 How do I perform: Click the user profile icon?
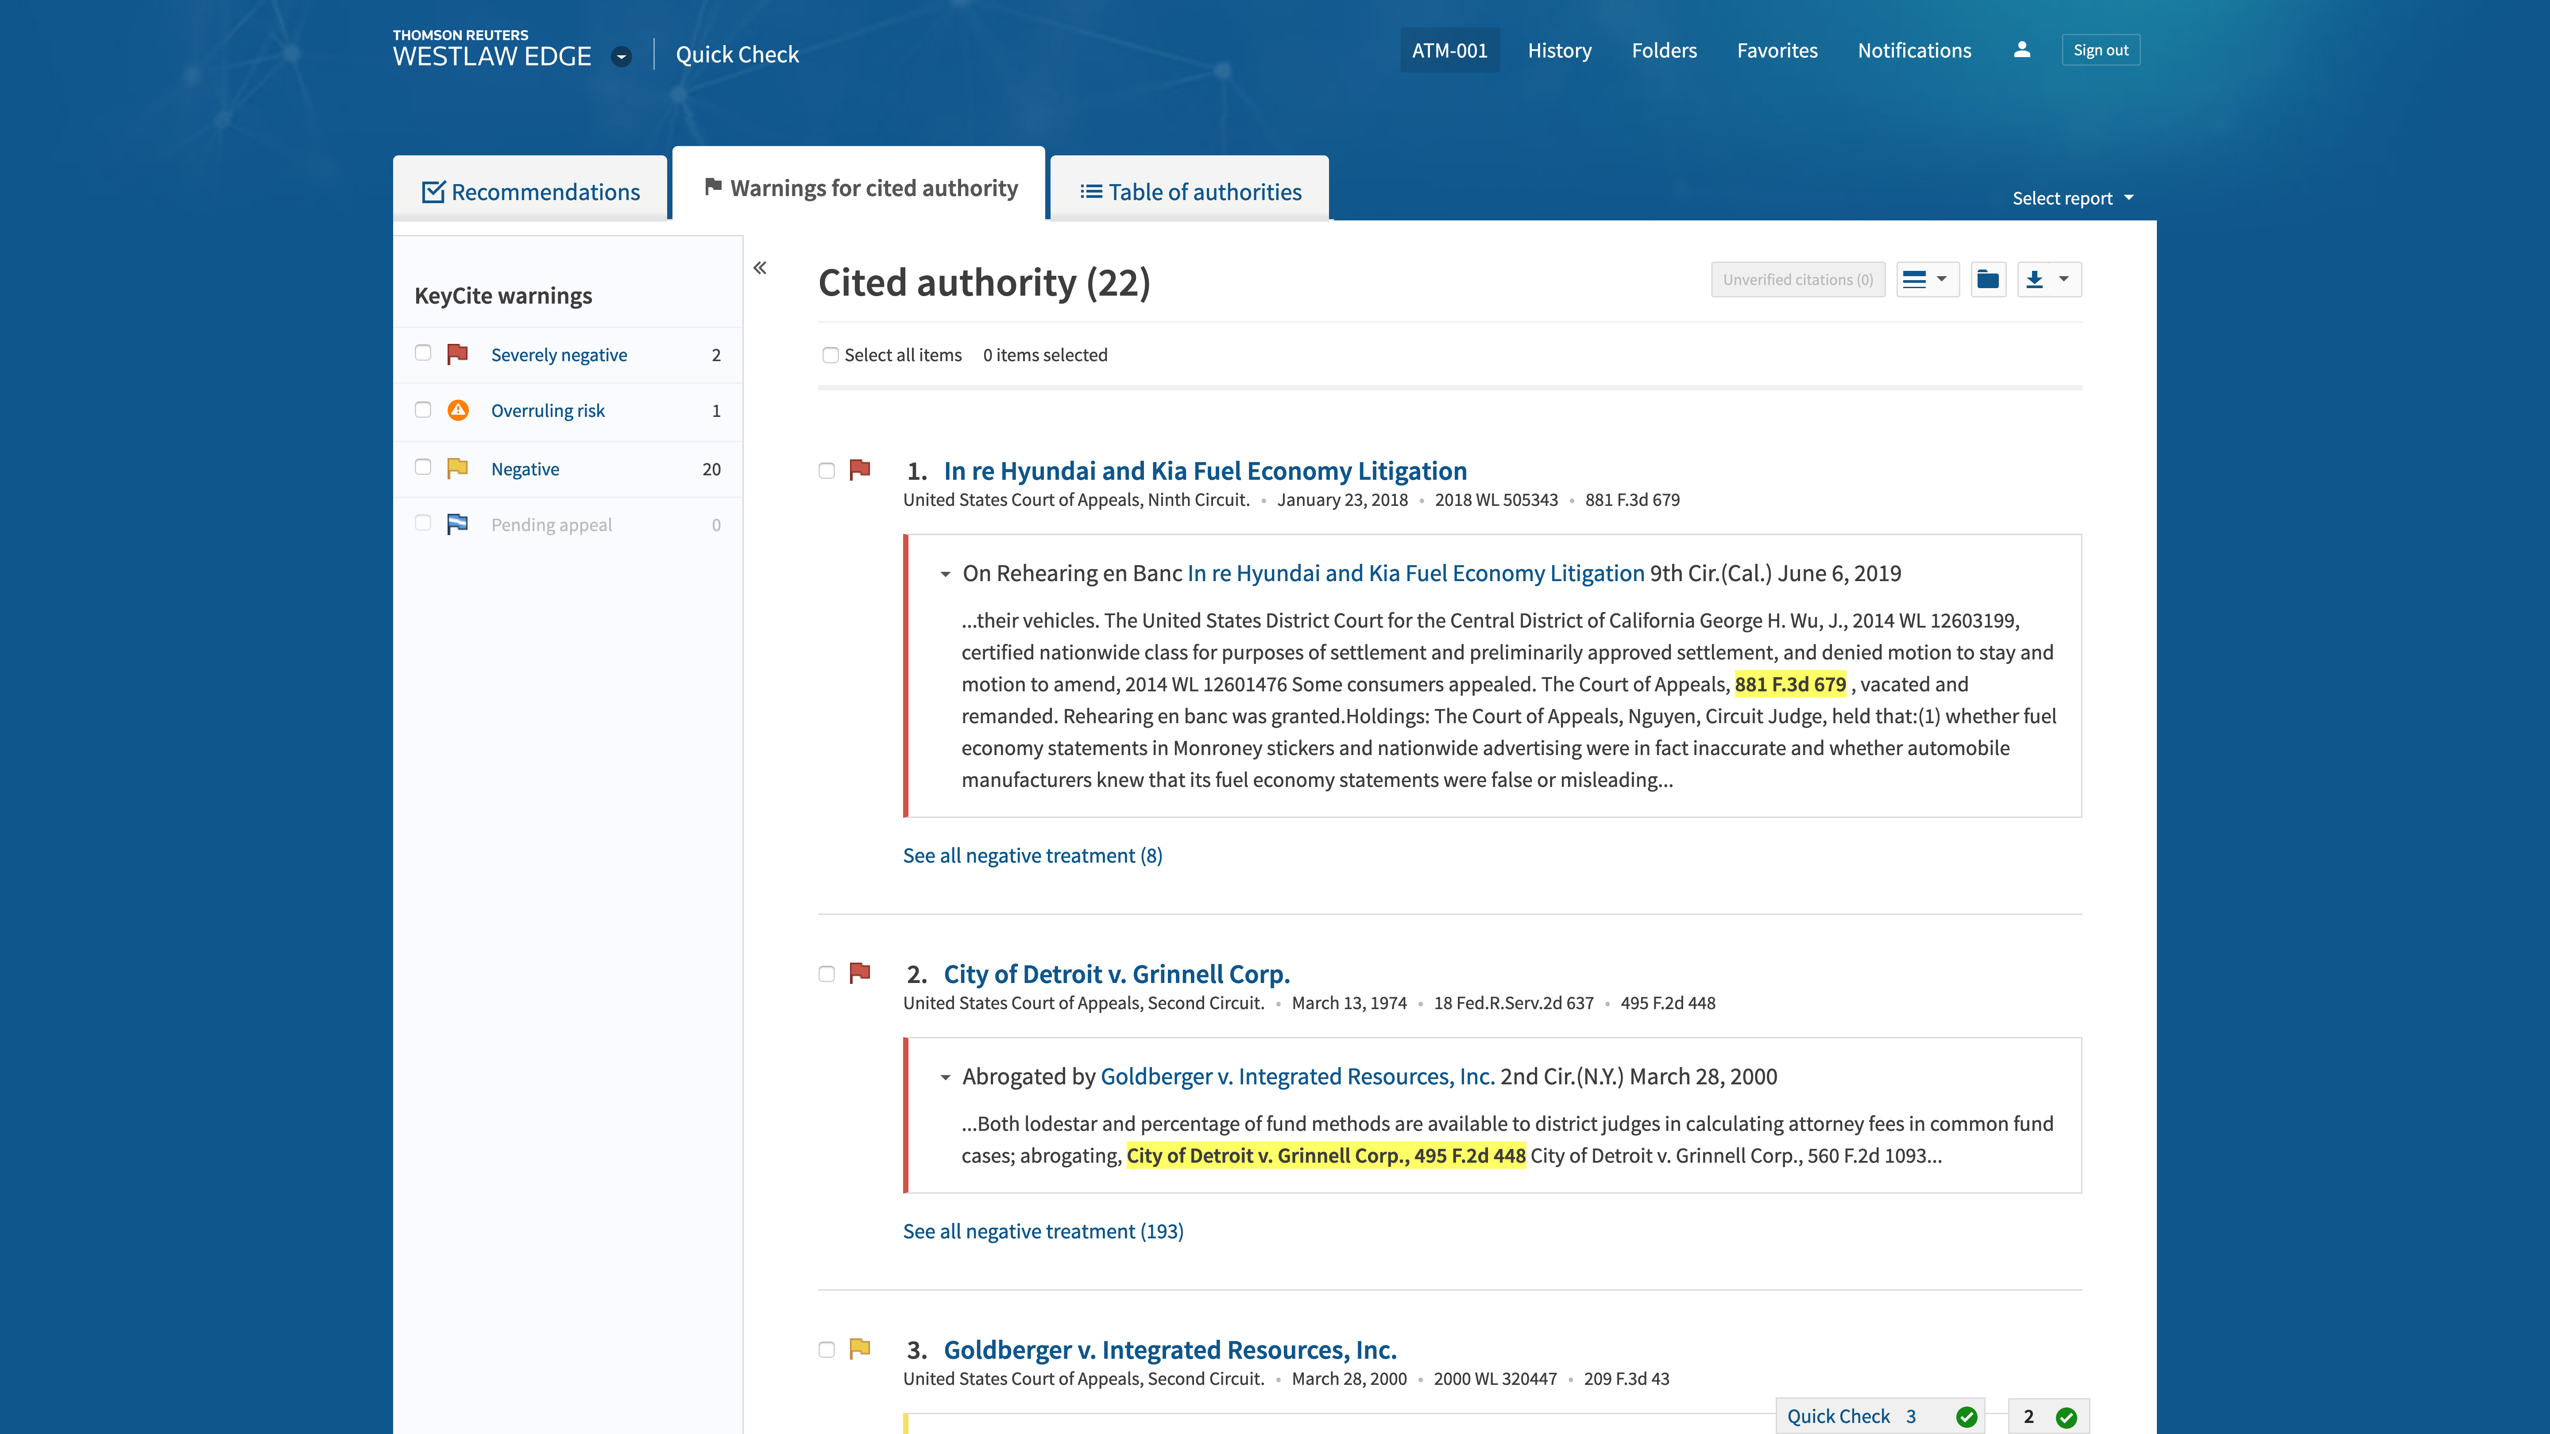coord(2021,50)
